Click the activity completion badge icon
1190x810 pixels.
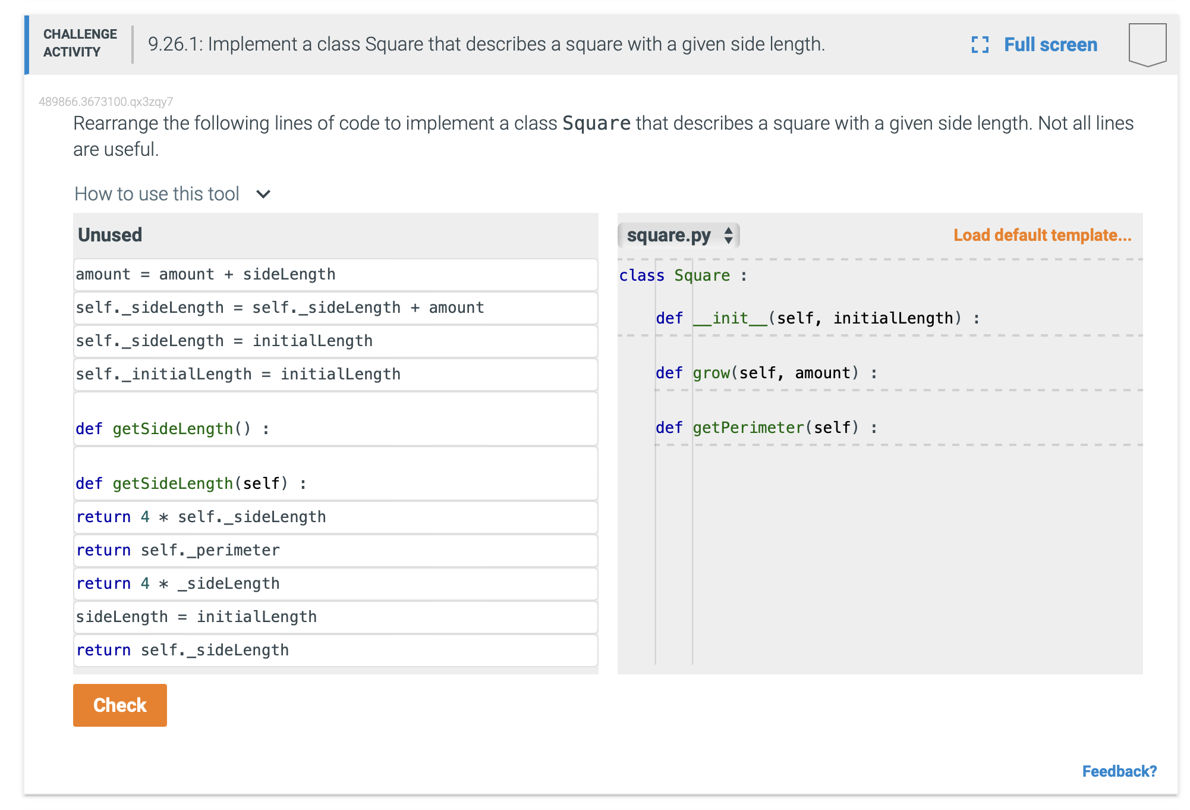1147,45
